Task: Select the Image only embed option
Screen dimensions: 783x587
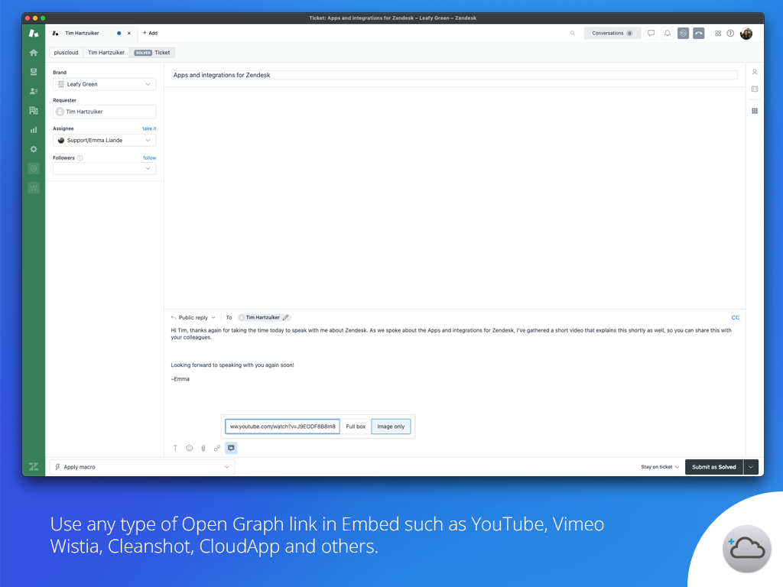Action: pyautogui.click(x=391, y=426)
